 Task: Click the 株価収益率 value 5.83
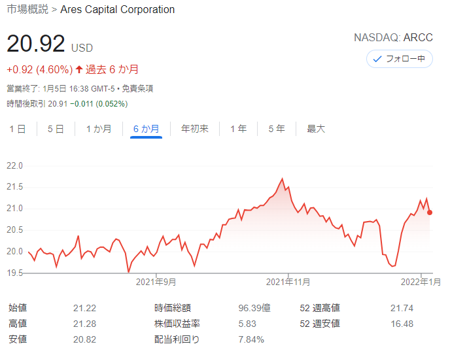247,324
